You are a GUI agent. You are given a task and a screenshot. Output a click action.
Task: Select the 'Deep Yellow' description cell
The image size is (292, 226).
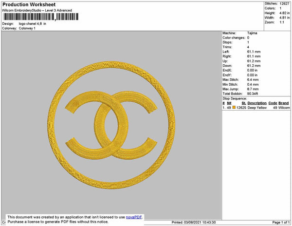click(x=257, y=108)
